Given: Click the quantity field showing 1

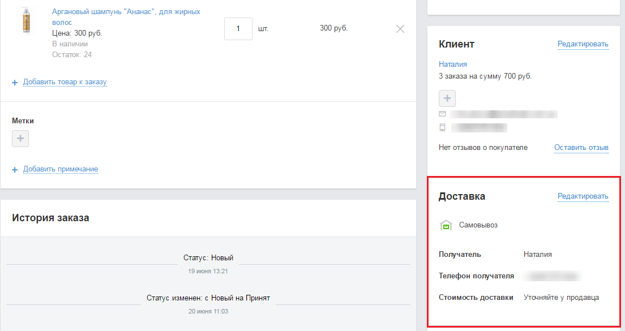Looking at the screenshot, I should [x=238, y=28].
